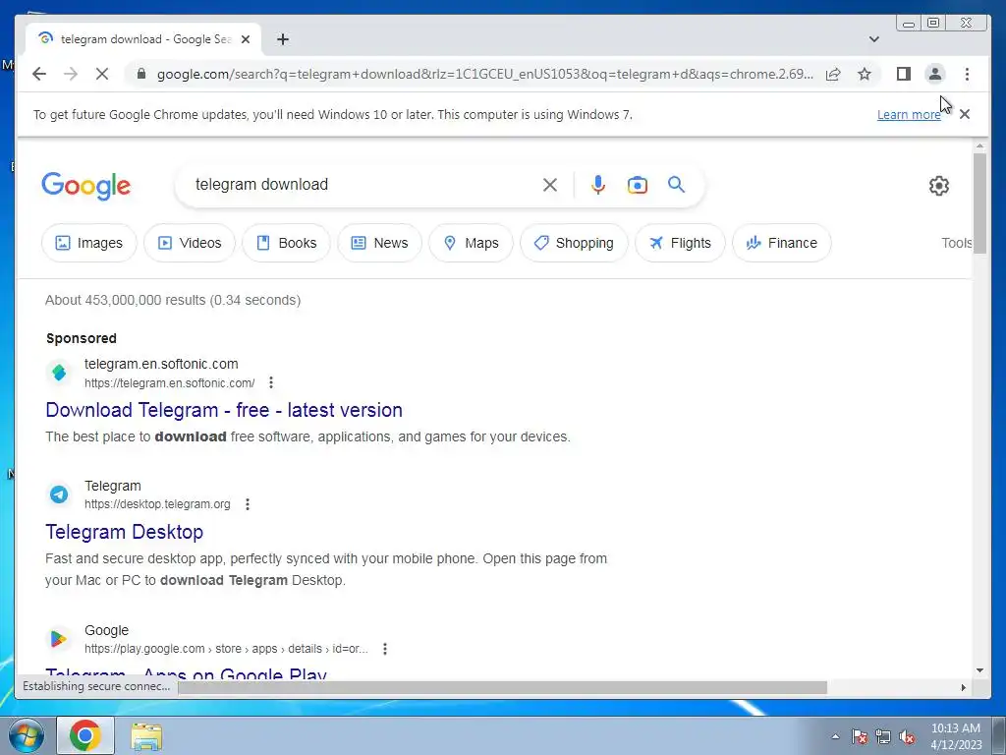Open the Telegram Desktop result link
Screen dimensions: 1006x755
(x=125, y=532)
